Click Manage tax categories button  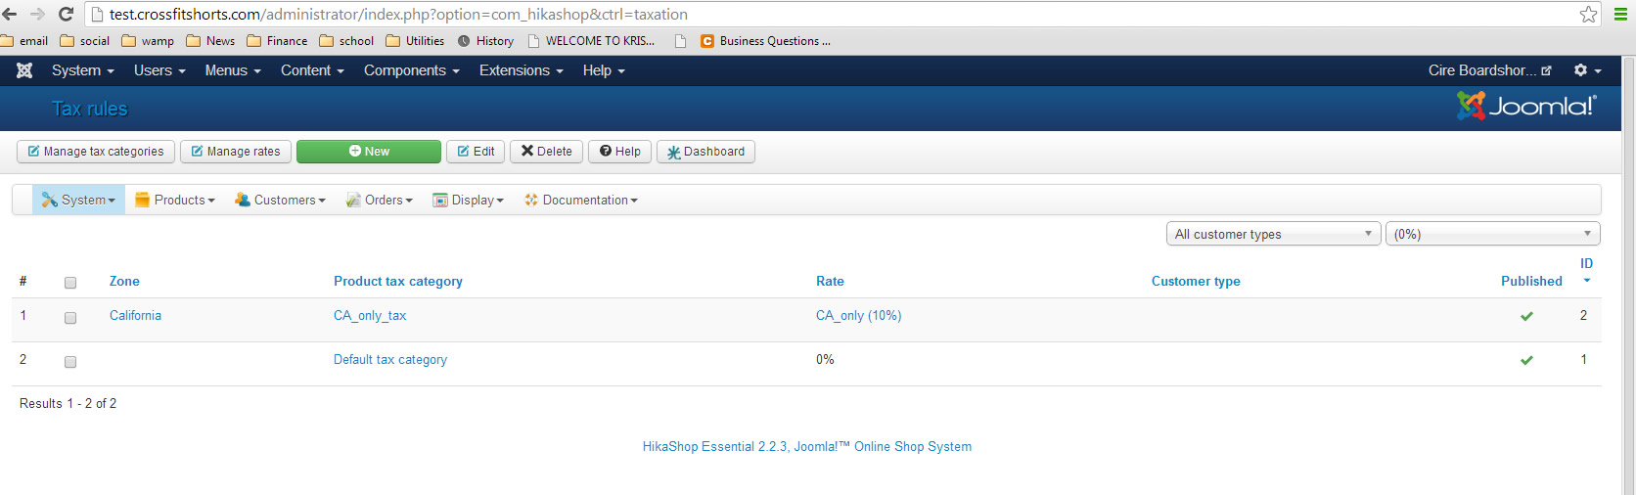(96, 152)
